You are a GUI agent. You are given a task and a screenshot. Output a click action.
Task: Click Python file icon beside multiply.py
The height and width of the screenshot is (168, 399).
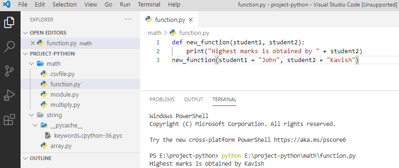44,105
